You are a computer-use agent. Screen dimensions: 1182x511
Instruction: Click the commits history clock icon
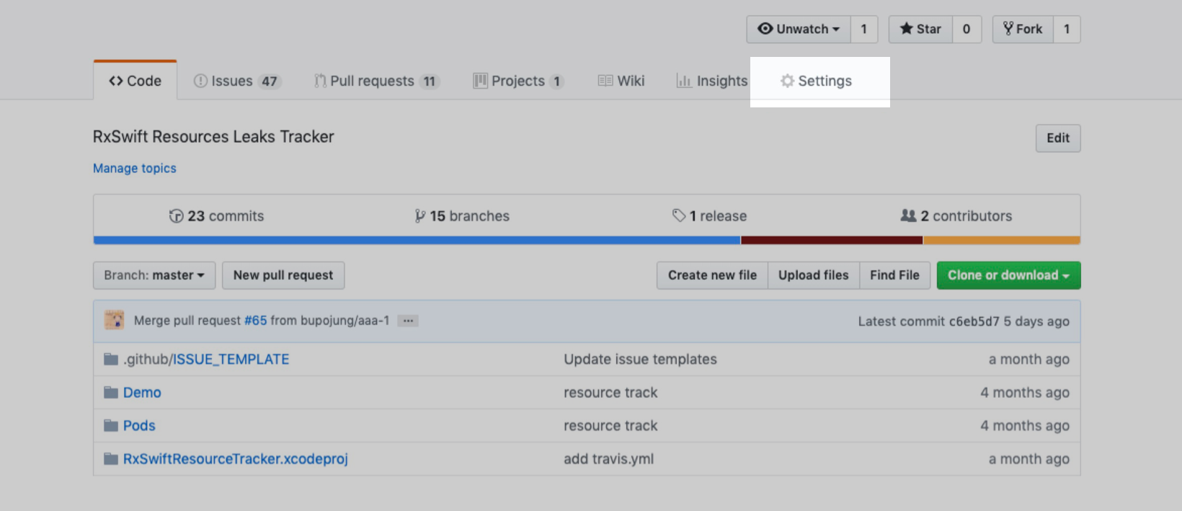176,216
